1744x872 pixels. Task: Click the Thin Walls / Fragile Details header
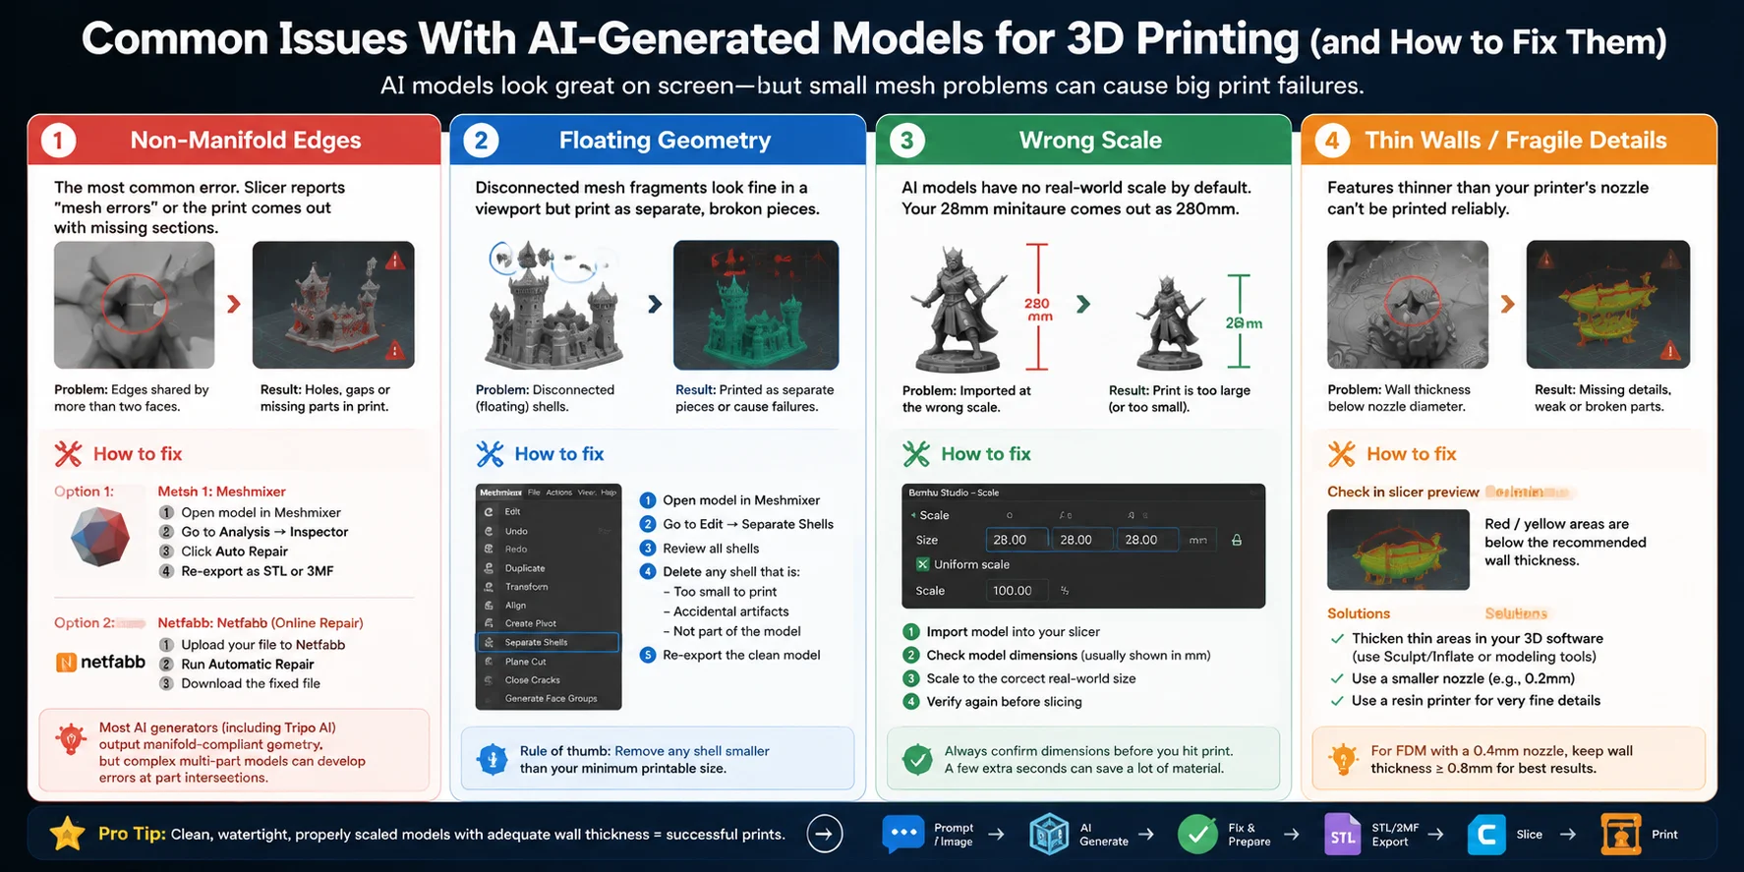pyautogui.click(x=1509, y=140)
